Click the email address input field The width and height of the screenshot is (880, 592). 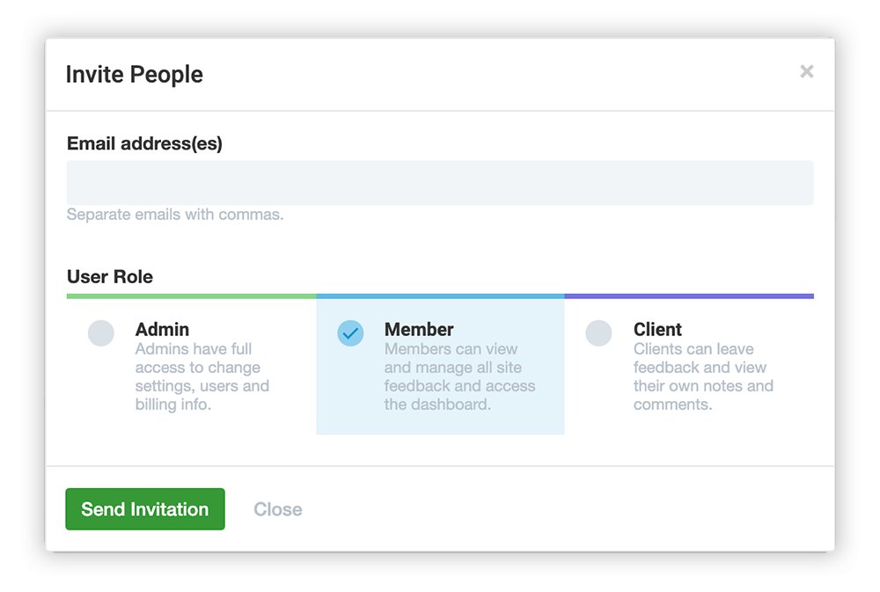pos(440,183)
